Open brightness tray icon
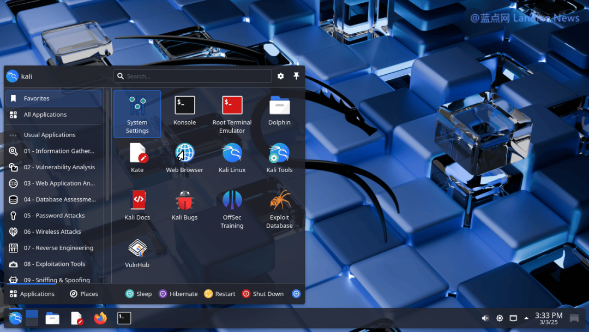 tap(500, 318)
